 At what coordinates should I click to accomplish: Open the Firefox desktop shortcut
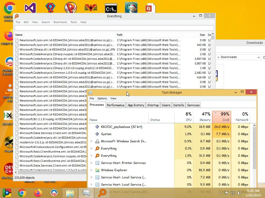[x=9, y=35]
